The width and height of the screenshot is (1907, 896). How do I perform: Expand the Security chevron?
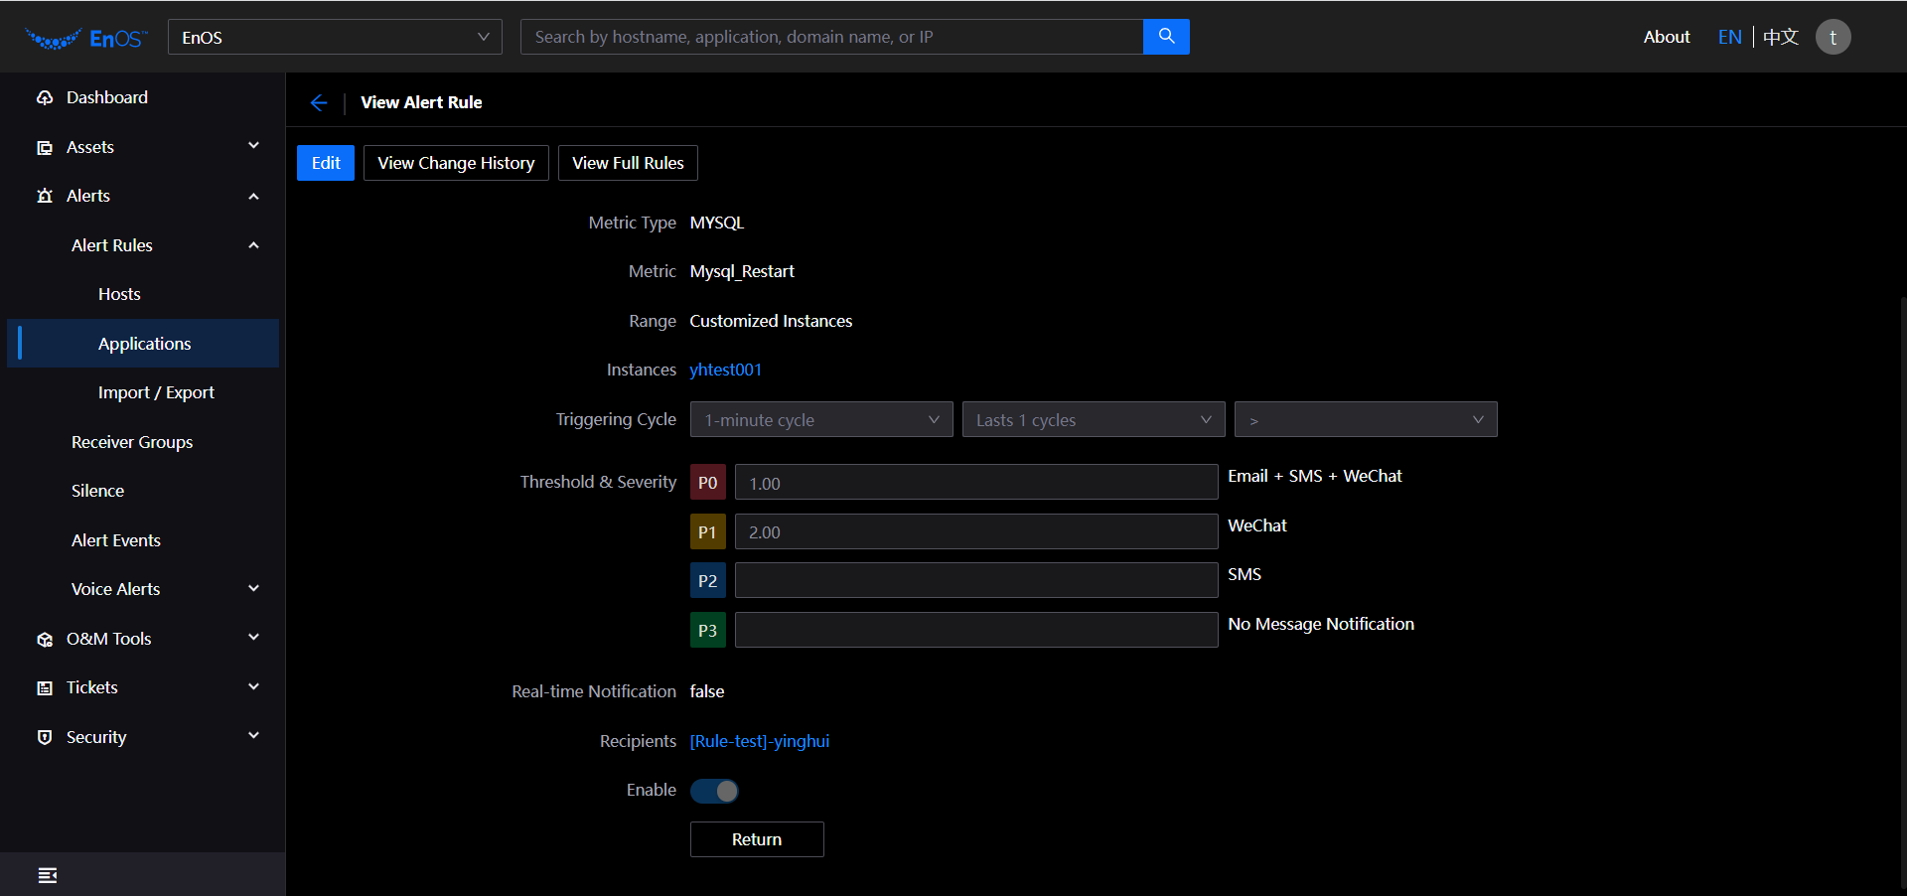click(x=253, y=736)
